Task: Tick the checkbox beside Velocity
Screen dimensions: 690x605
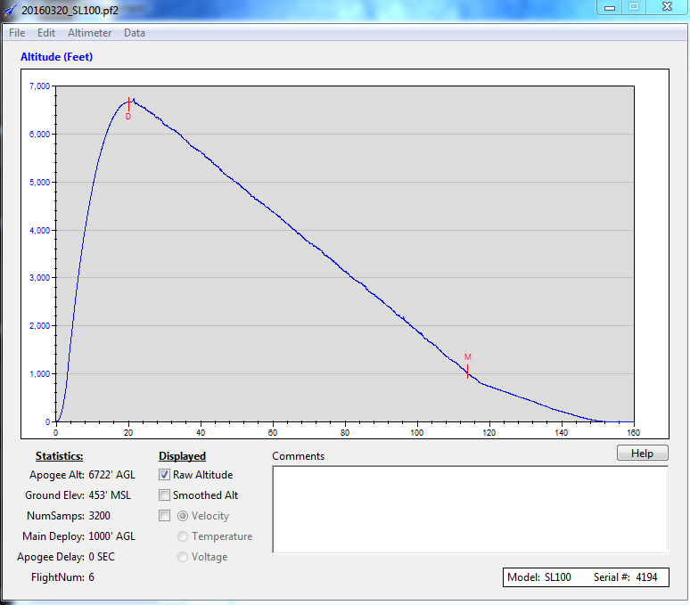Action: (x=164, y=516)
